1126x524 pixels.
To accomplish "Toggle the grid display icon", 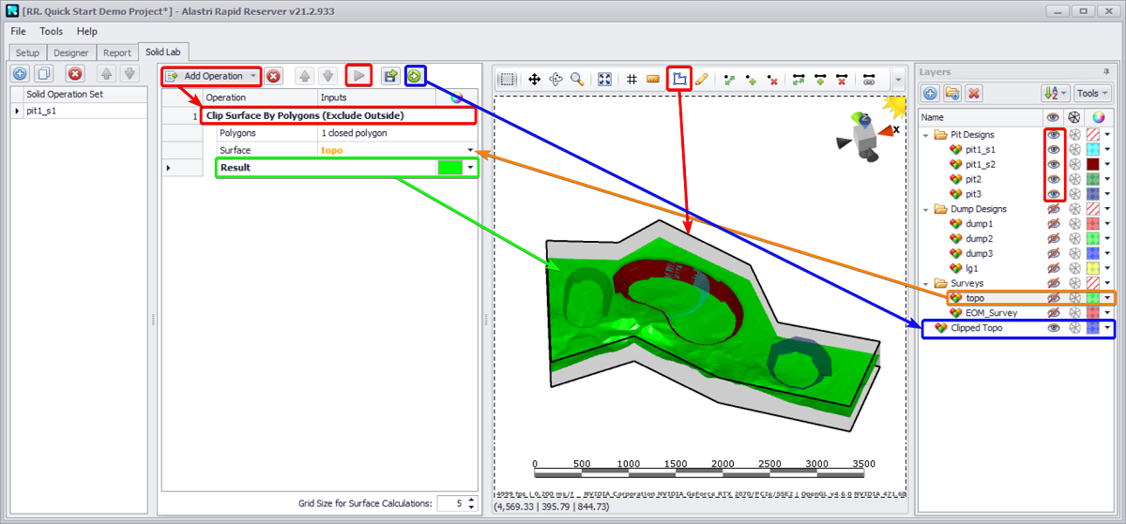I will click(631, 80).
